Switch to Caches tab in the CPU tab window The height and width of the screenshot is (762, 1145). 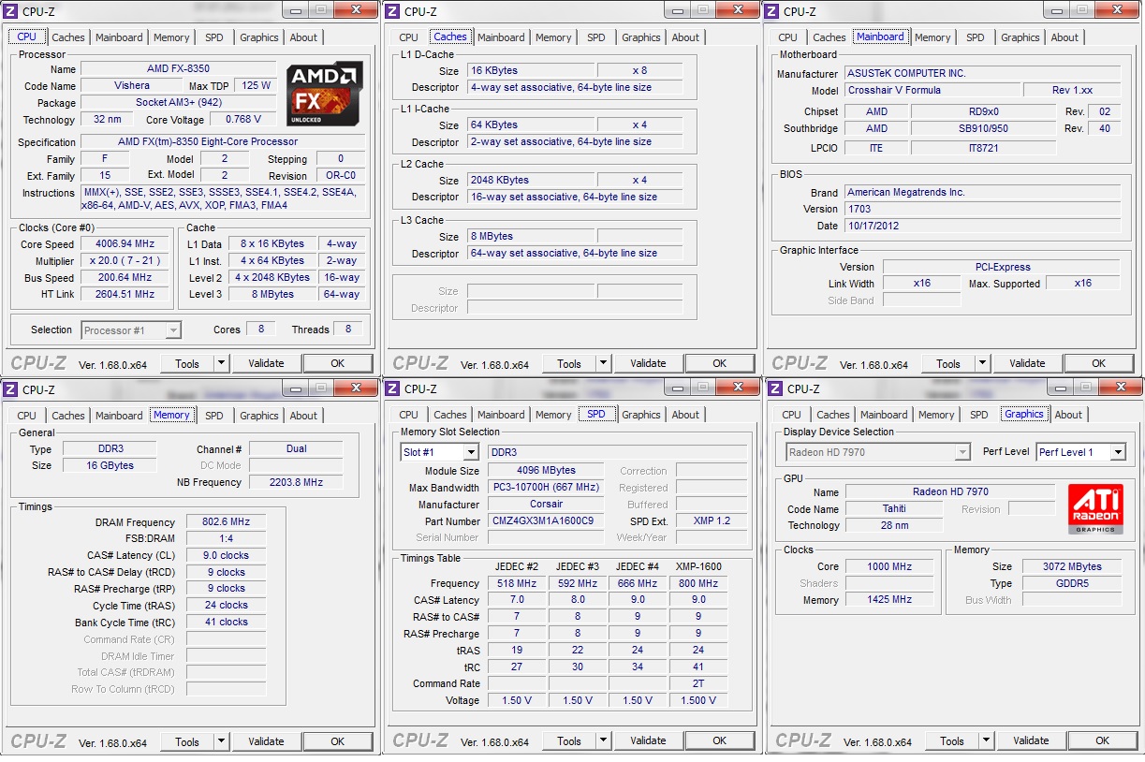68,37
